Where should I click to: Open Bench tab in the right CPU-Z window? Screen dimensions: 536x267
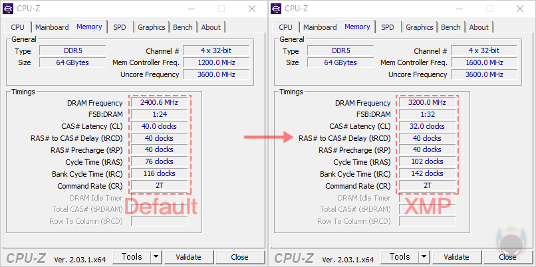point(450,27)
